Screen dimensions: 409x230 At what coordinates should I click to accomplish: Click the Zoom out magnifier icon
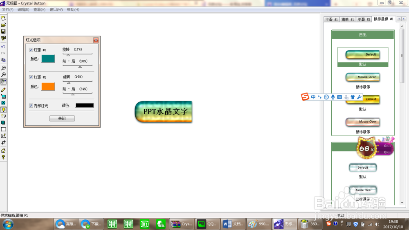pyautogui.click(x=3, y=74)
